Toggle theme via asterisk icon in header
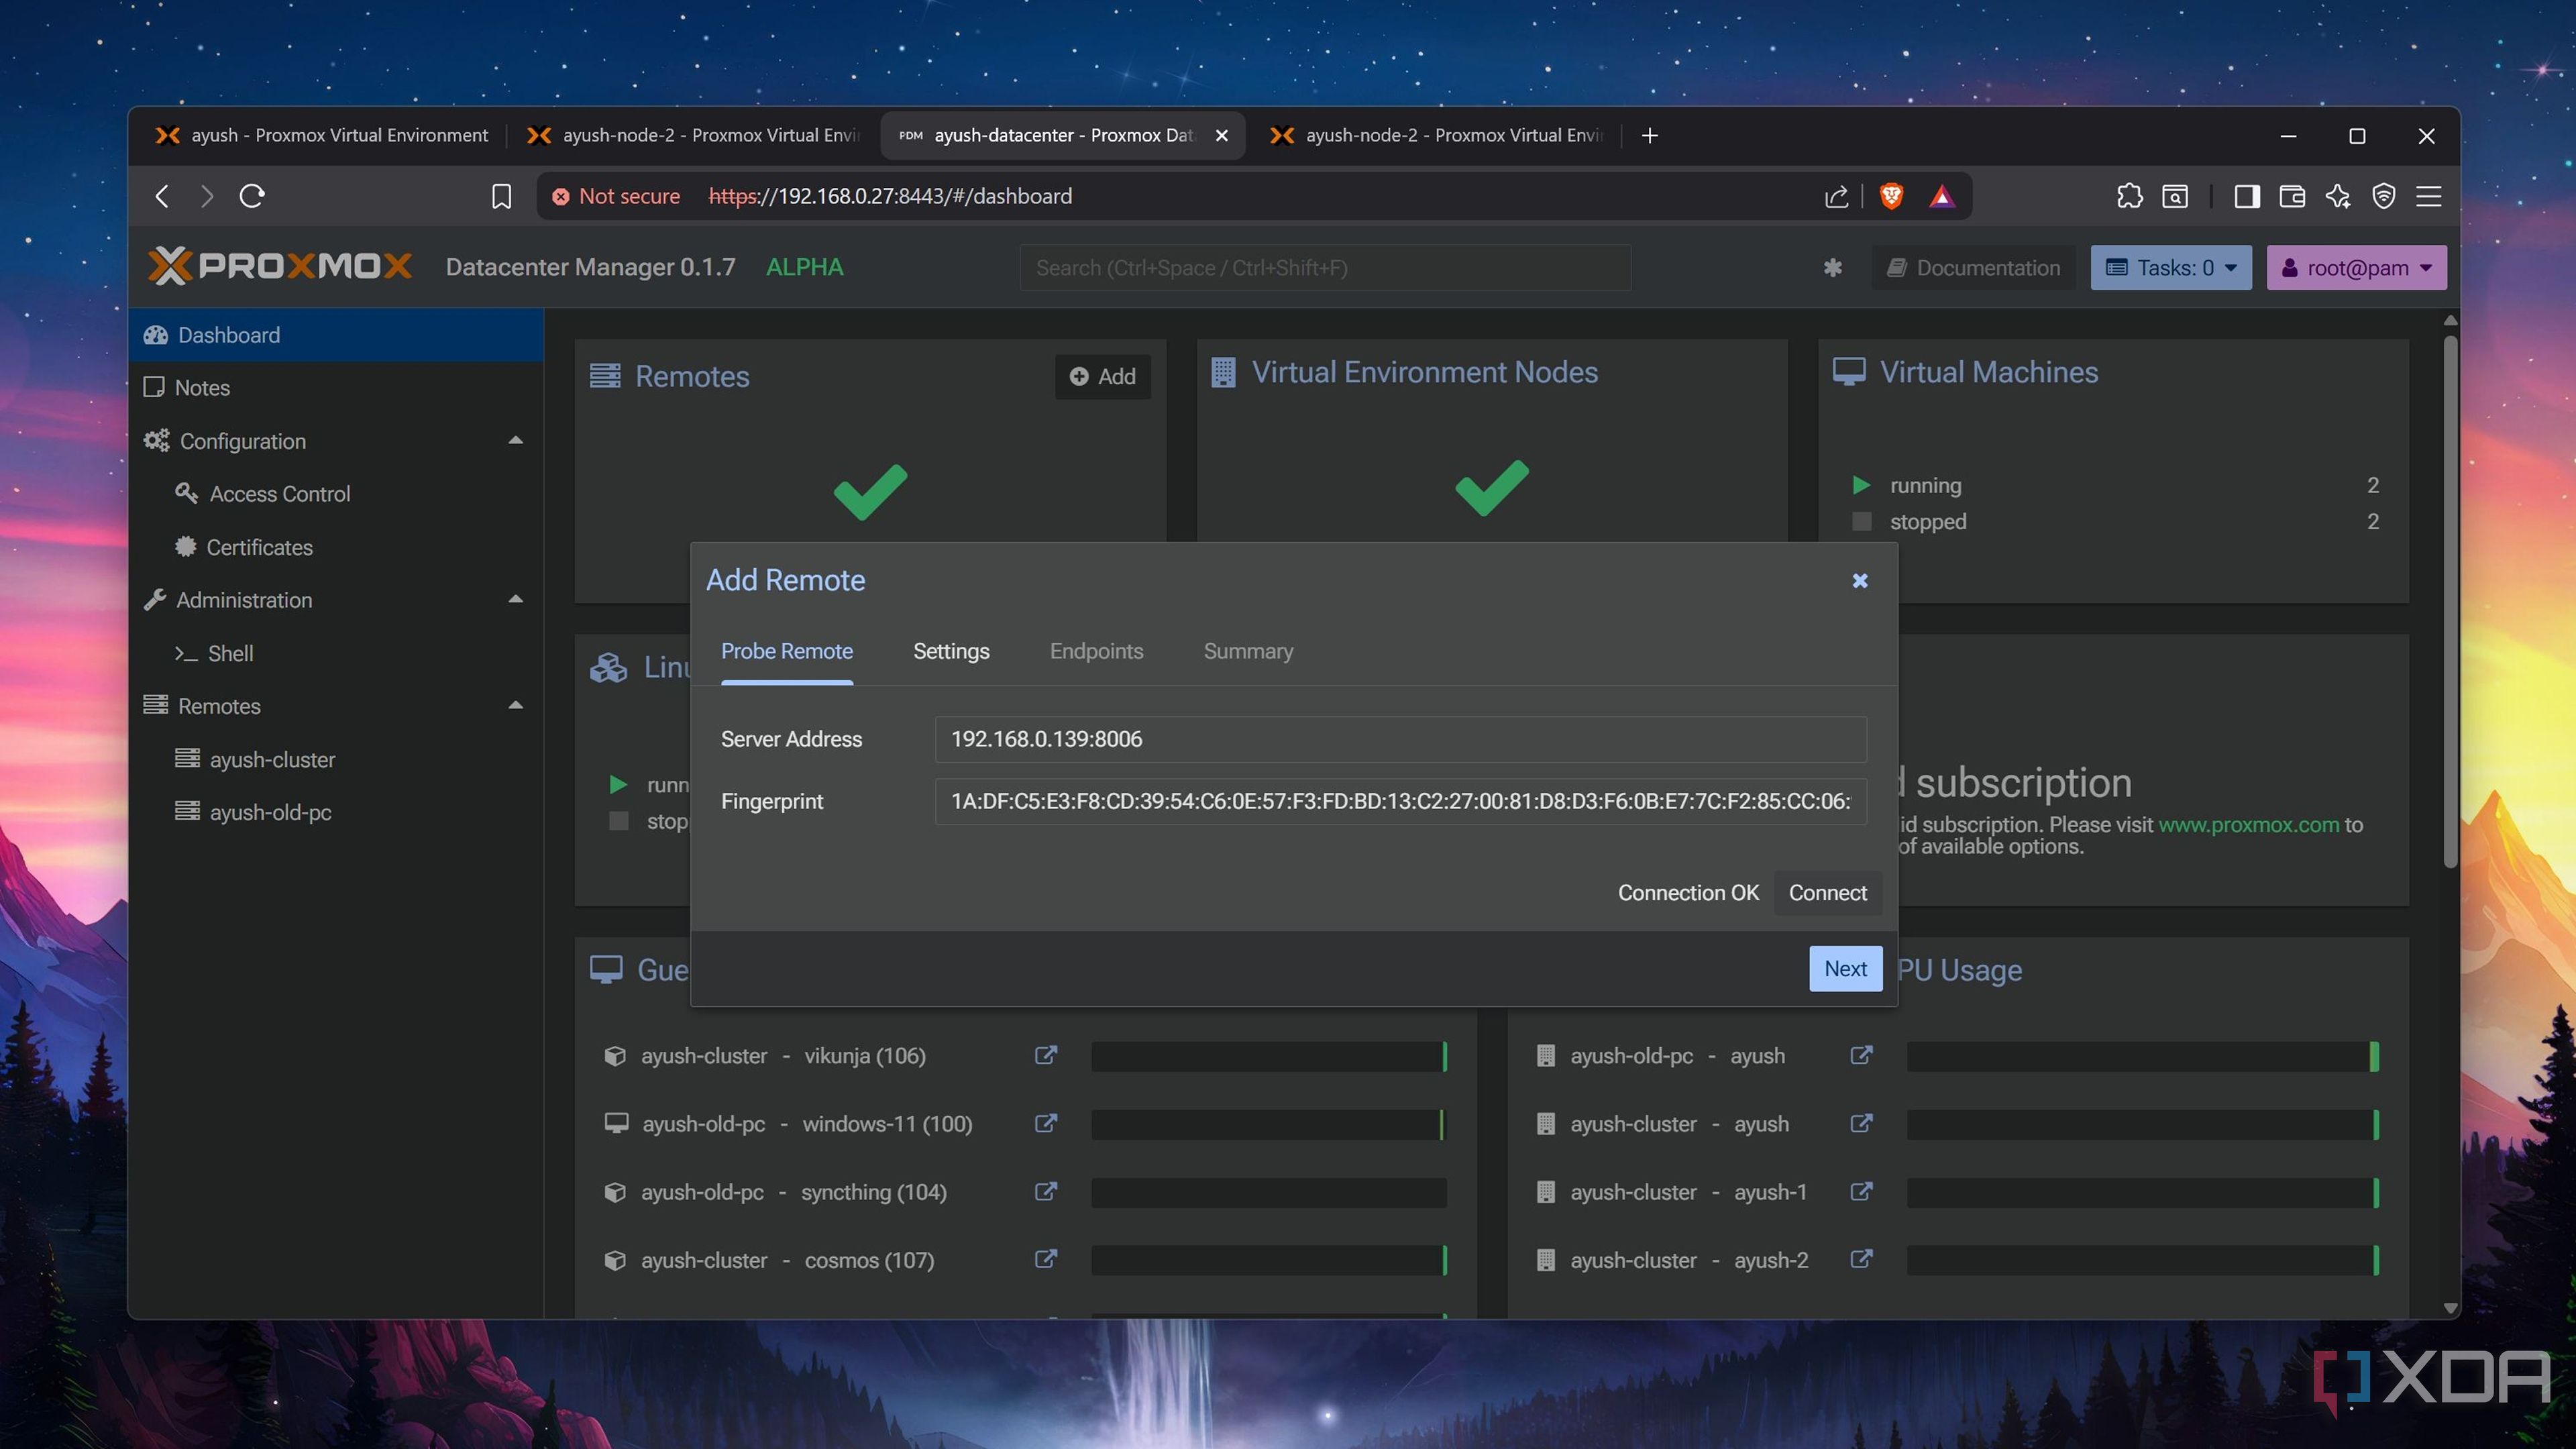This screenshot has height=1449, width=2576. click(1832, 268)
